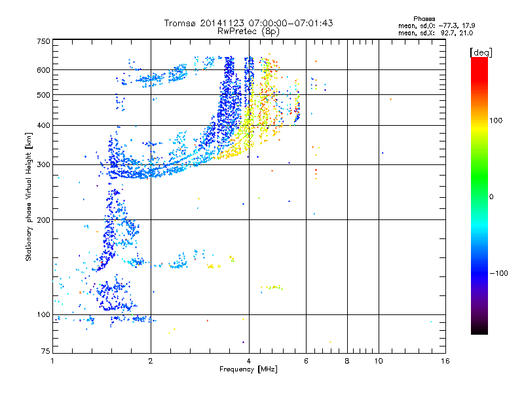The width and height of the screenshot is (524, 393).
Task: Click the 'Frequency [MHz]' axis label
Action: tap(248, 369)
